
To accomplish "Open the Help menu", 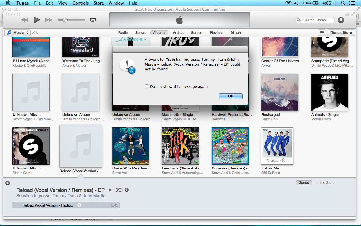I will tap(133, 3).
